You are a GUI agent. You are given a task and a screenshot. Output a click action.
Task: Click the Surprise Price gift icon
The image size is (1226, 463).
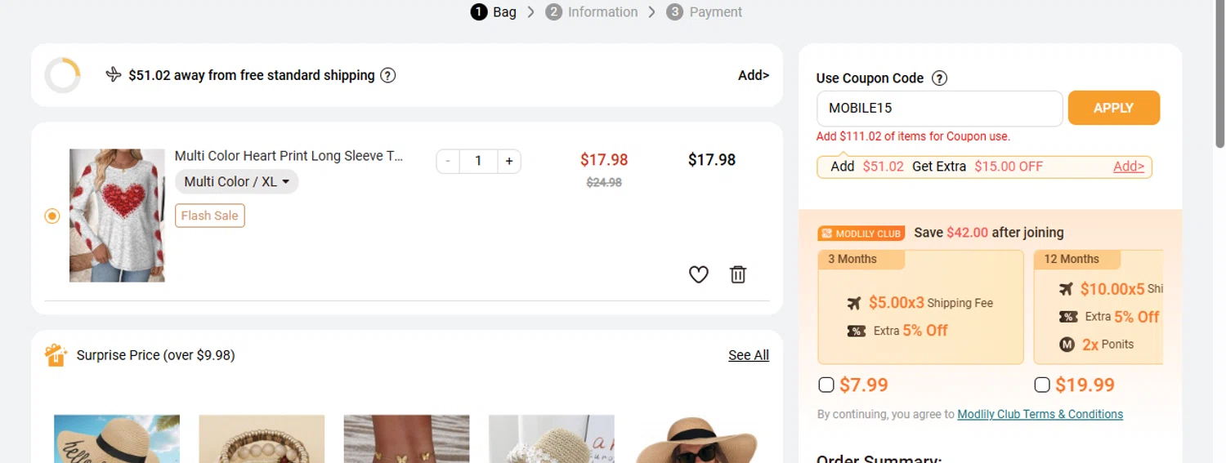pos(56,355)
